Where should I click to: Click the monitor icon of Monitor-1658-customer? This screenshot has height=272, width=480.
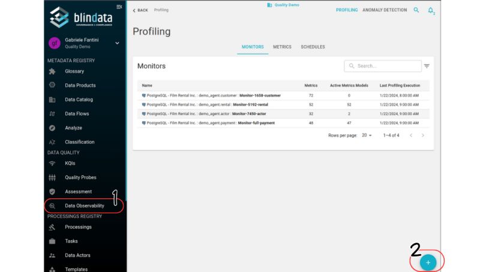pos(143,95)
